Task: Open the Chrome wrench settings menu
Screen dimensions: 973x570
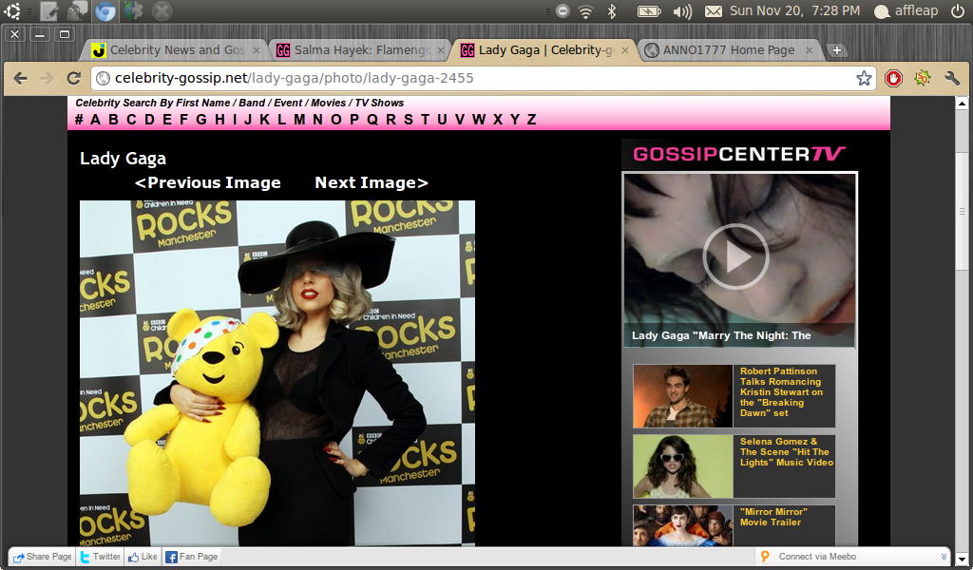Action: [952, 78]
